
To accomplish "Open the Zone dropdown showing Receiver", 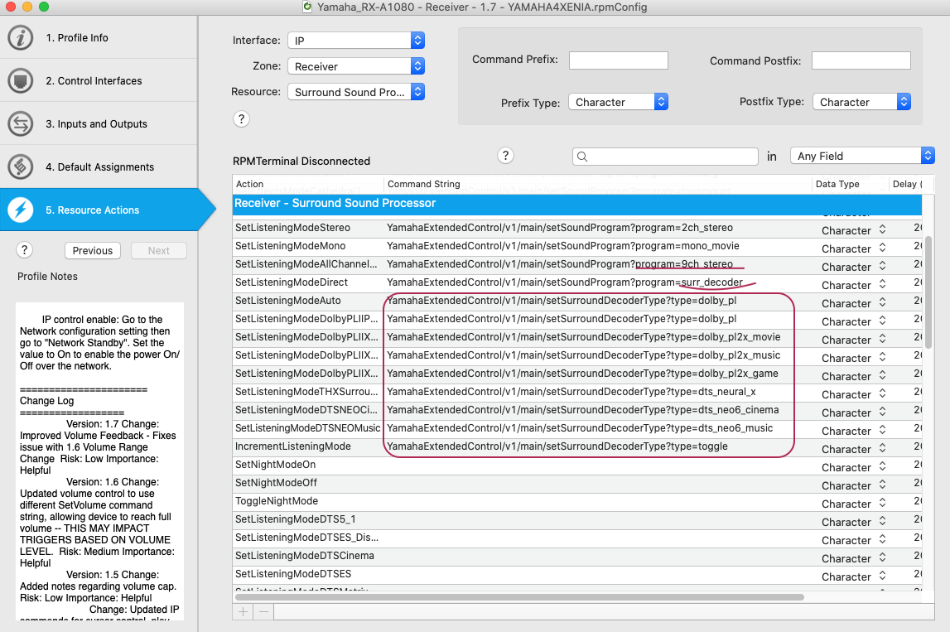I will [x=356, y=66].
